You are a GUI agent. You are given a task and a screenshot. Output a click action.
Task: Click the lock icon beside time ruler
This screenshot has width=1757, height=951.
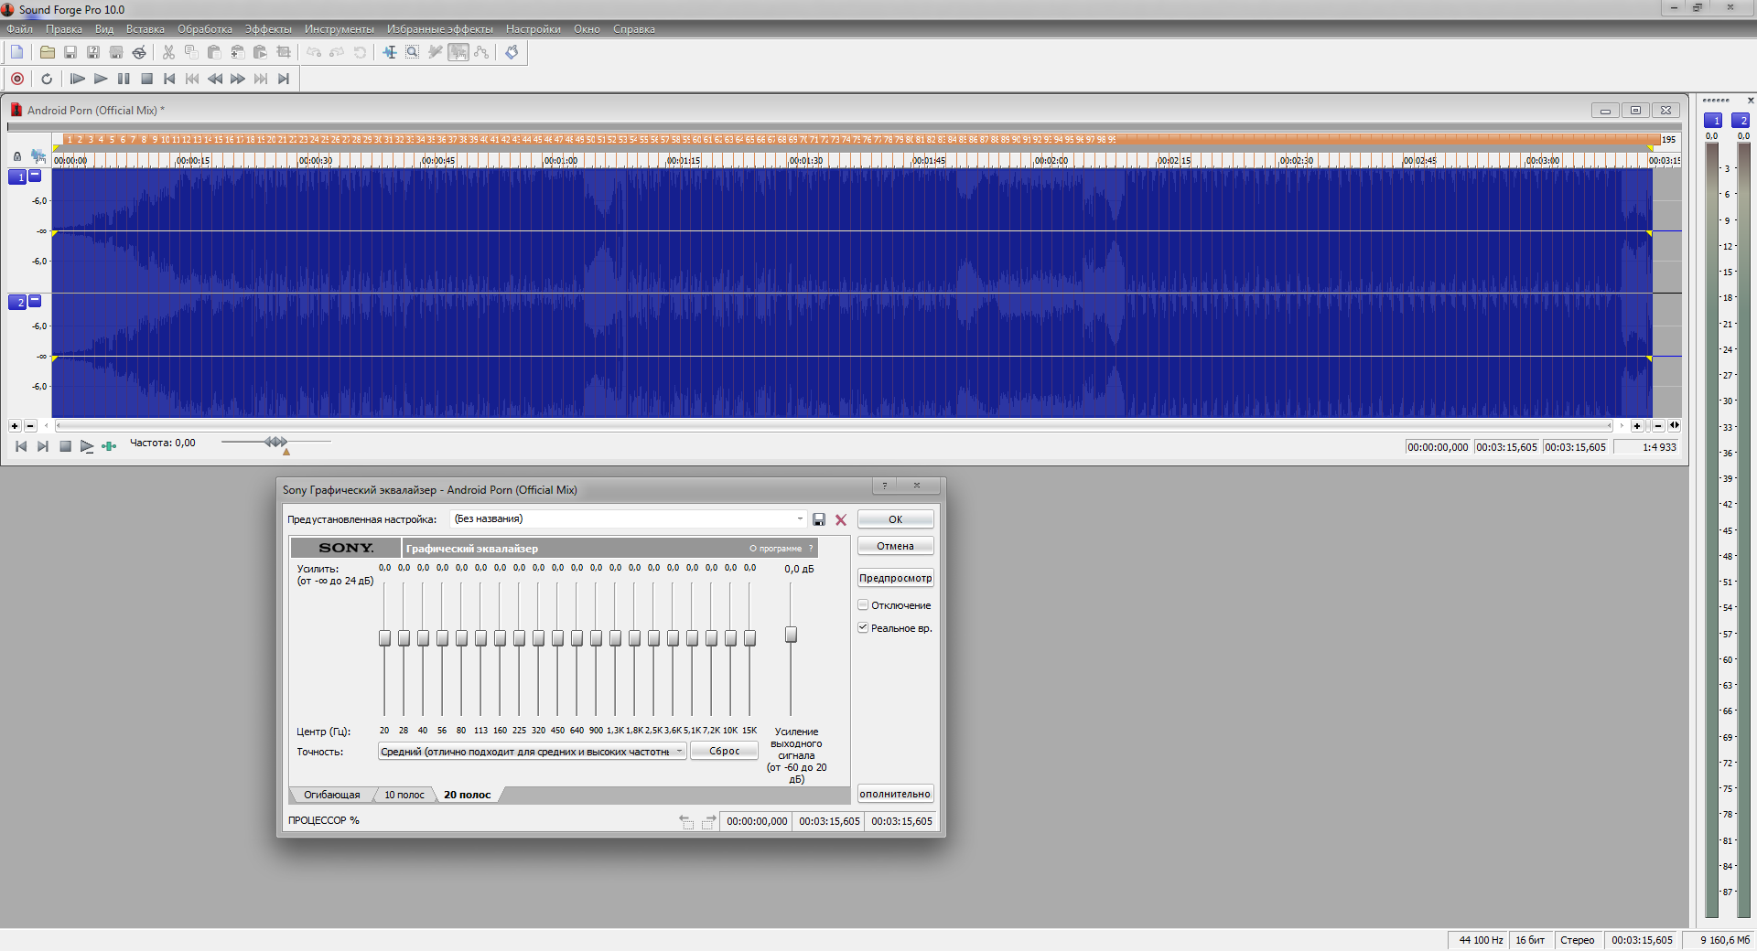pos(17,156)
